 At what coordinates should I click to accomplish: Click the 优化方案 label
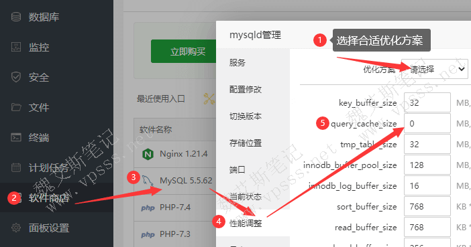[x=379, y=69]
